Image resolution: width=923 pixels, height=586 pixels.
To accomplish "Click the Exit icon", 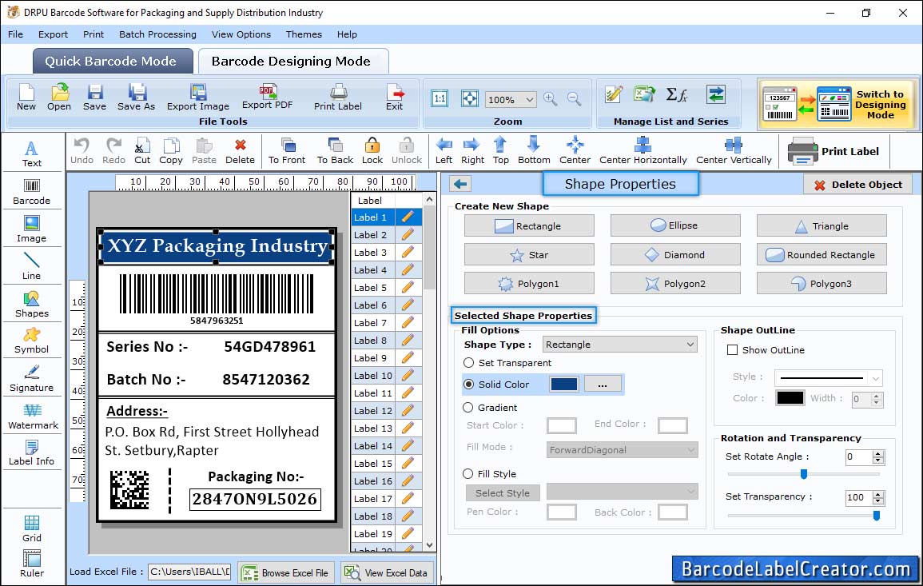I will coord(395,98).
